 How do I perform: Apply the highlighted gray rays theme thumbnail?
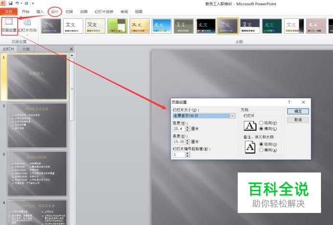(228, 26)
